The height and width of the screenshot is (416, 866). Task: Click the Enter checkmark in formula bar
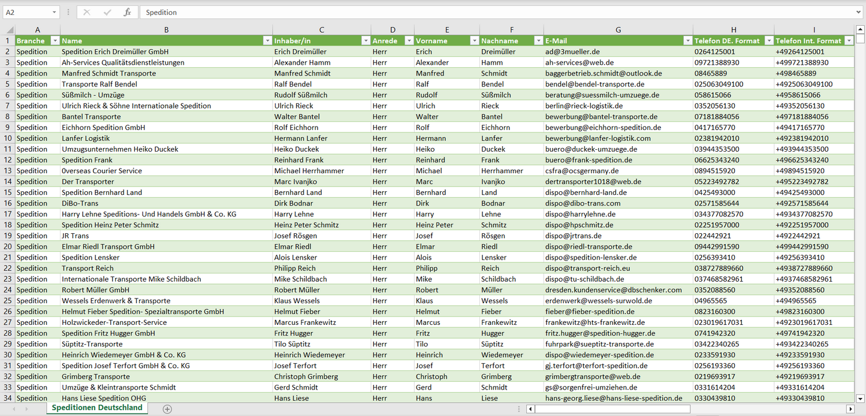pyautogui.click(x=107, y=12)
